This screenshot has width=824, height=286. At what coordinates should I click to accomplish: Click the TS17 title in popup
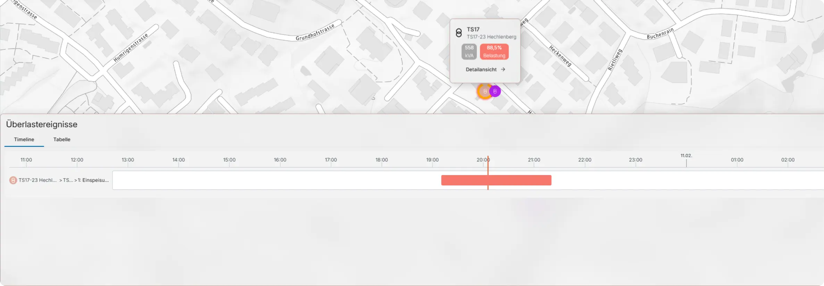(473, 29)
